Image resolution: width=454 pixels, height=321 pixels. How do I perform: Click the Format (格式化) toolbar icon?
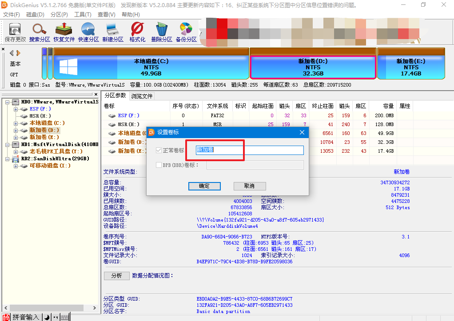137,32
